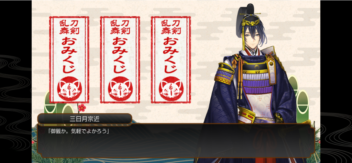The height and width of the screenshot is (163, 352).
Task: Tap the fox mask emblem on left omikuji
Action: point(69,88)
